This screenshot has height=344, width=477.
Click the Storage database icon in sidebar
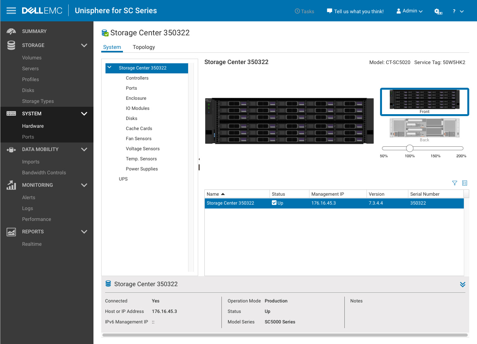[11, 45]
